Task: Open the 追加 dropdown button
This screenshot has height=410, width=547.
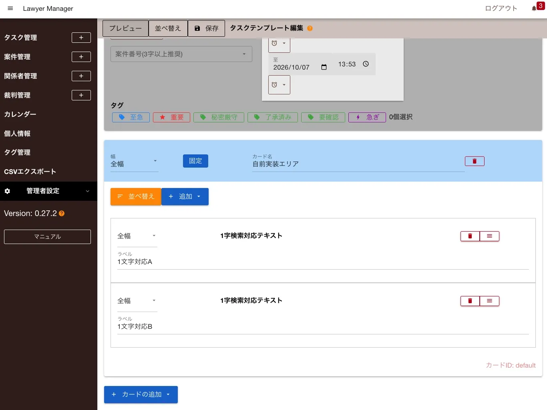Action: click(185, 196)
